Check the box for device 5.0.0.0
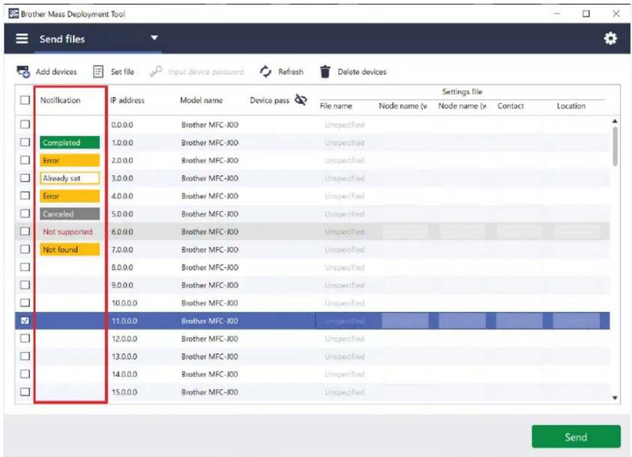This screenshot has width=632, height=457. [x=25, y=213]
